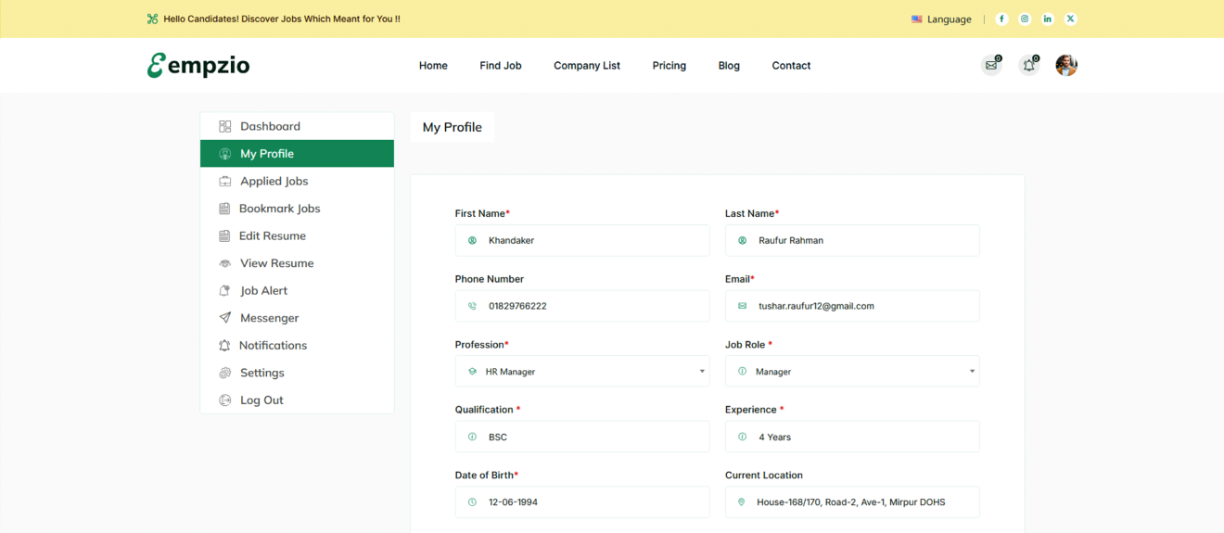Click the My Profile sidebar icon
1224x533 pixels.
tap(224, 154)
